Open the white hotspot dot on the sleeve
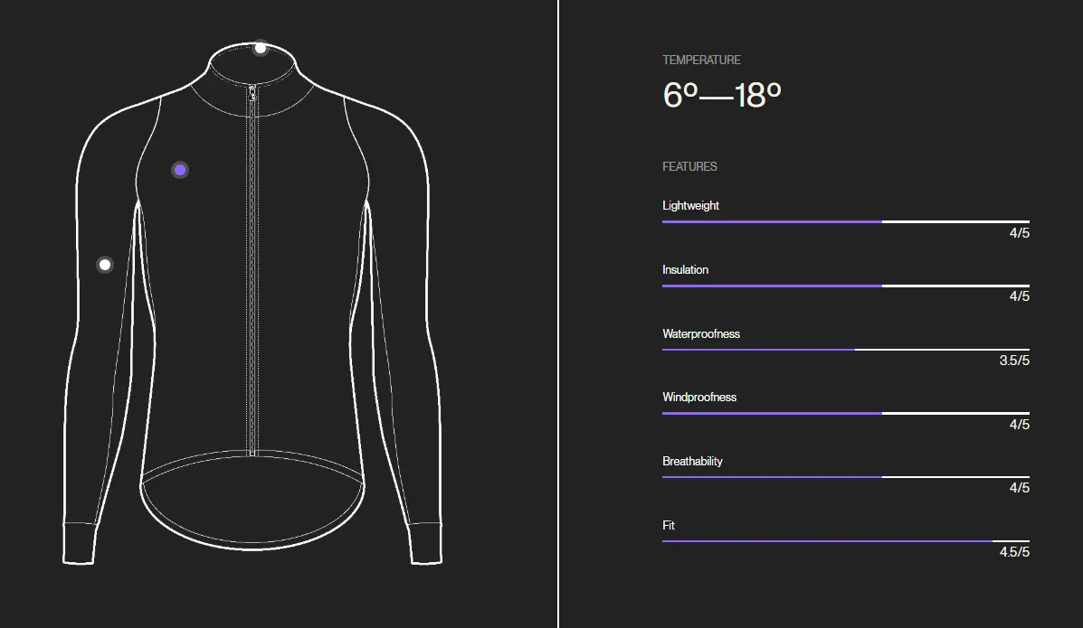This screenshot has width=1083, height=628. point(105,265)
